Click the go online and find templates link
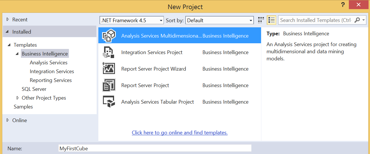The width and height of the screenshot is (370, 154). pyautogui.click(x=180, y=133)
